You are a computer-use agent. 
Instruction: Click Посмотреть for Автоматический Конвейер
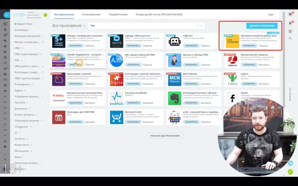(249, 46)
